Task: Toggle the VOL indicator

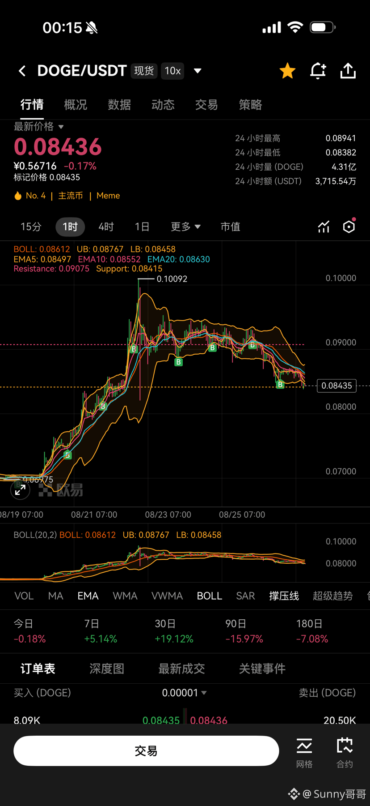Action: tap(24, 596)
